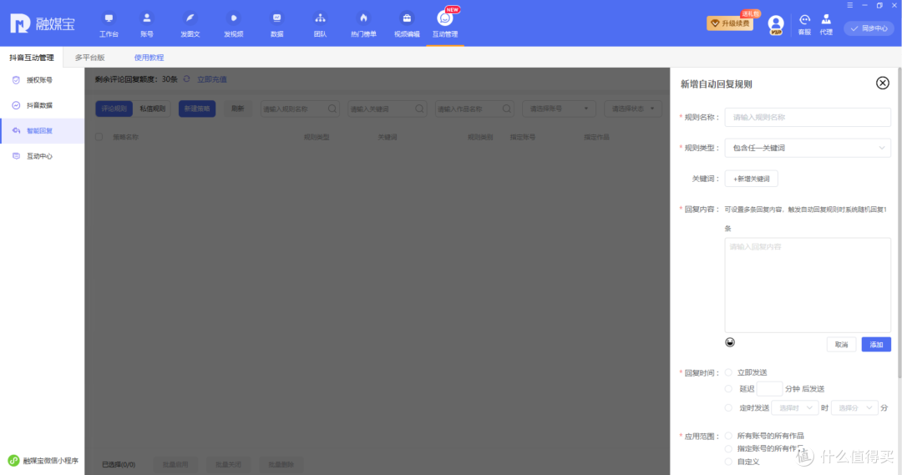Select 所有账号的所有作品 radio option
The width and height of the screenshot is (902, 475).
click(728, 436)
